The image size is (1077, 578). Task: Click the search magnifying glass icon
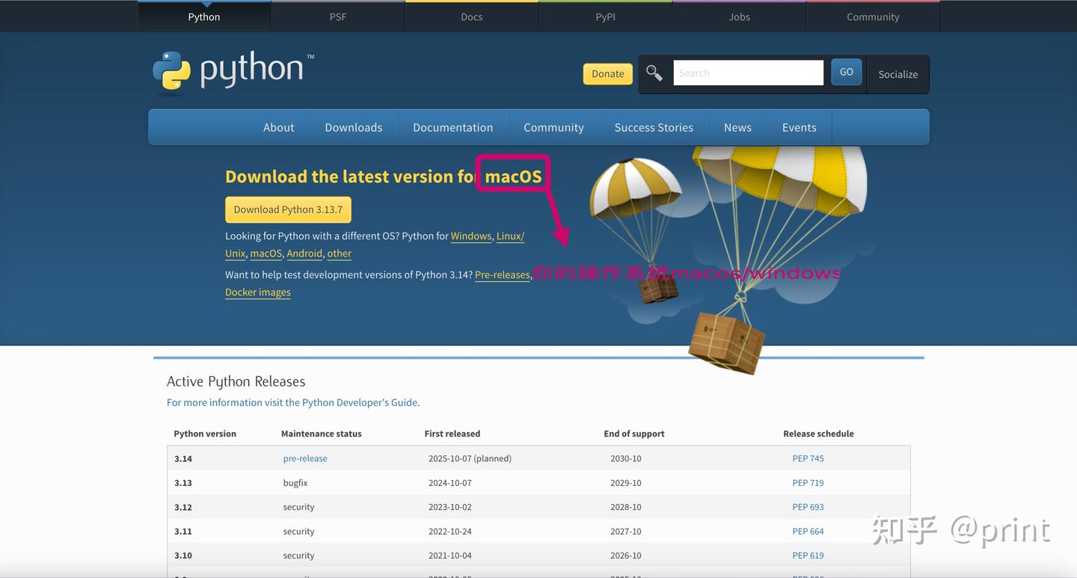653,73
